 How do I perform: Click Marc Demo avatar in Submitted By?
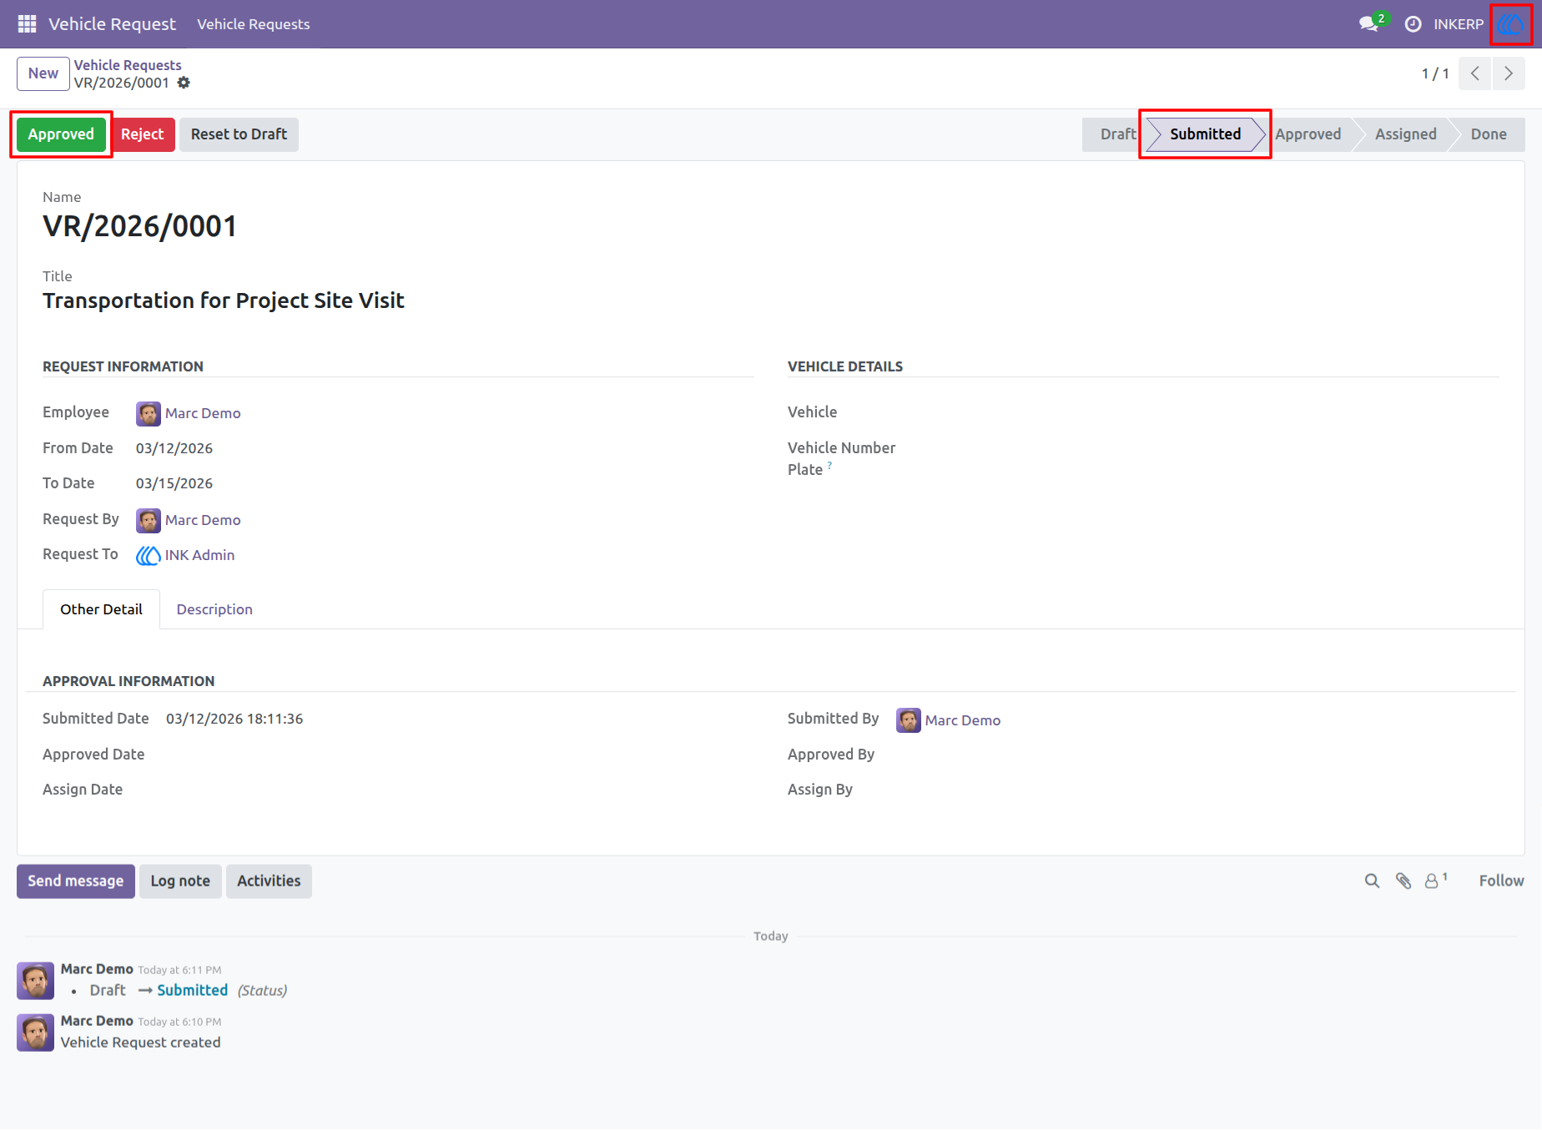click(x=909, y=720)
